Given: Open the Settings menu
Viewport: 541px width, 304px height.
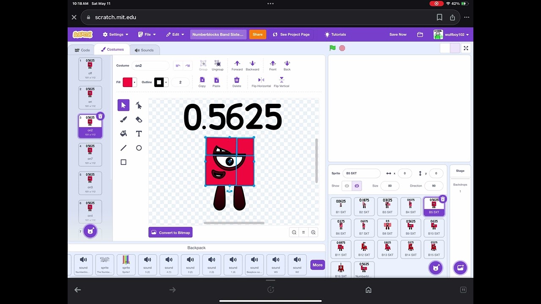Looking at the screenshot, I should pos(115,35).
